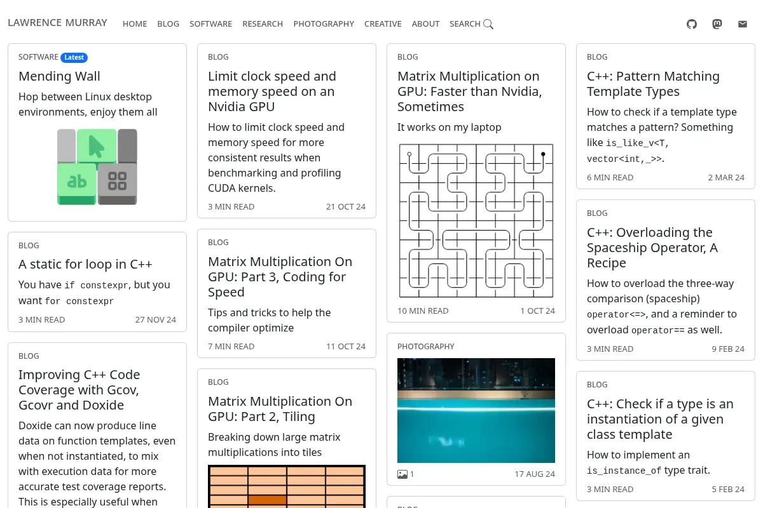The image size is (763, 508).
Task: Open 'C++: Pattern Matching Template Types' article
Action: pos(653,84)
